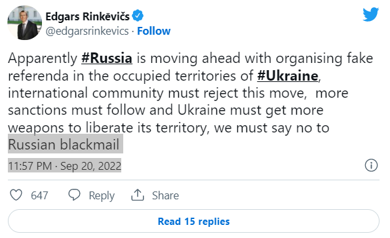Click the highlighted Russian blackmail text
This screenshot has height=238, width=390.
point(64,144)
